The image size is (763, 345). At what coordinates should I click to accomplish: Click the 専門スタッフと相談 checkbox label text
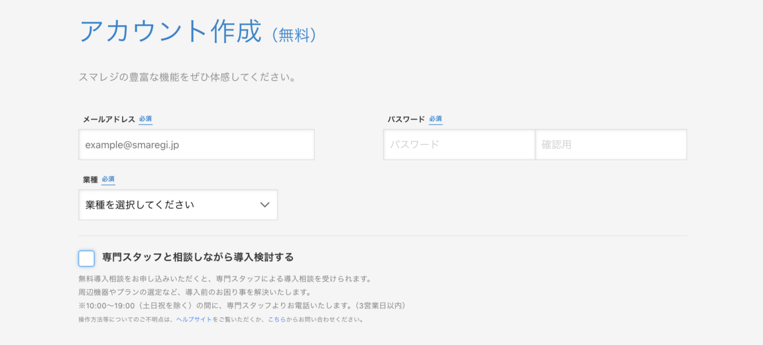[198, 257]
